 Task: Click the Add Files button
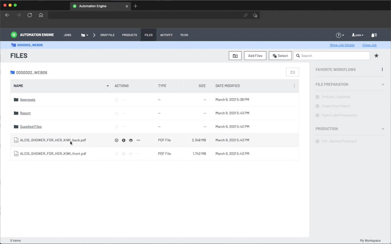[255, 55]
